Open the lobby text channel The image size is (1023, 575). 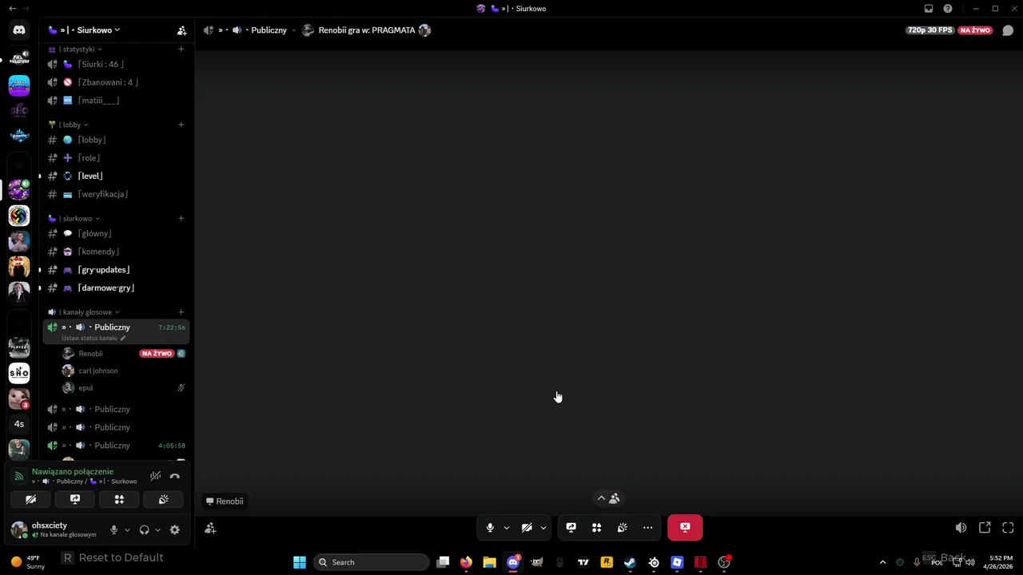pos(117,140)
